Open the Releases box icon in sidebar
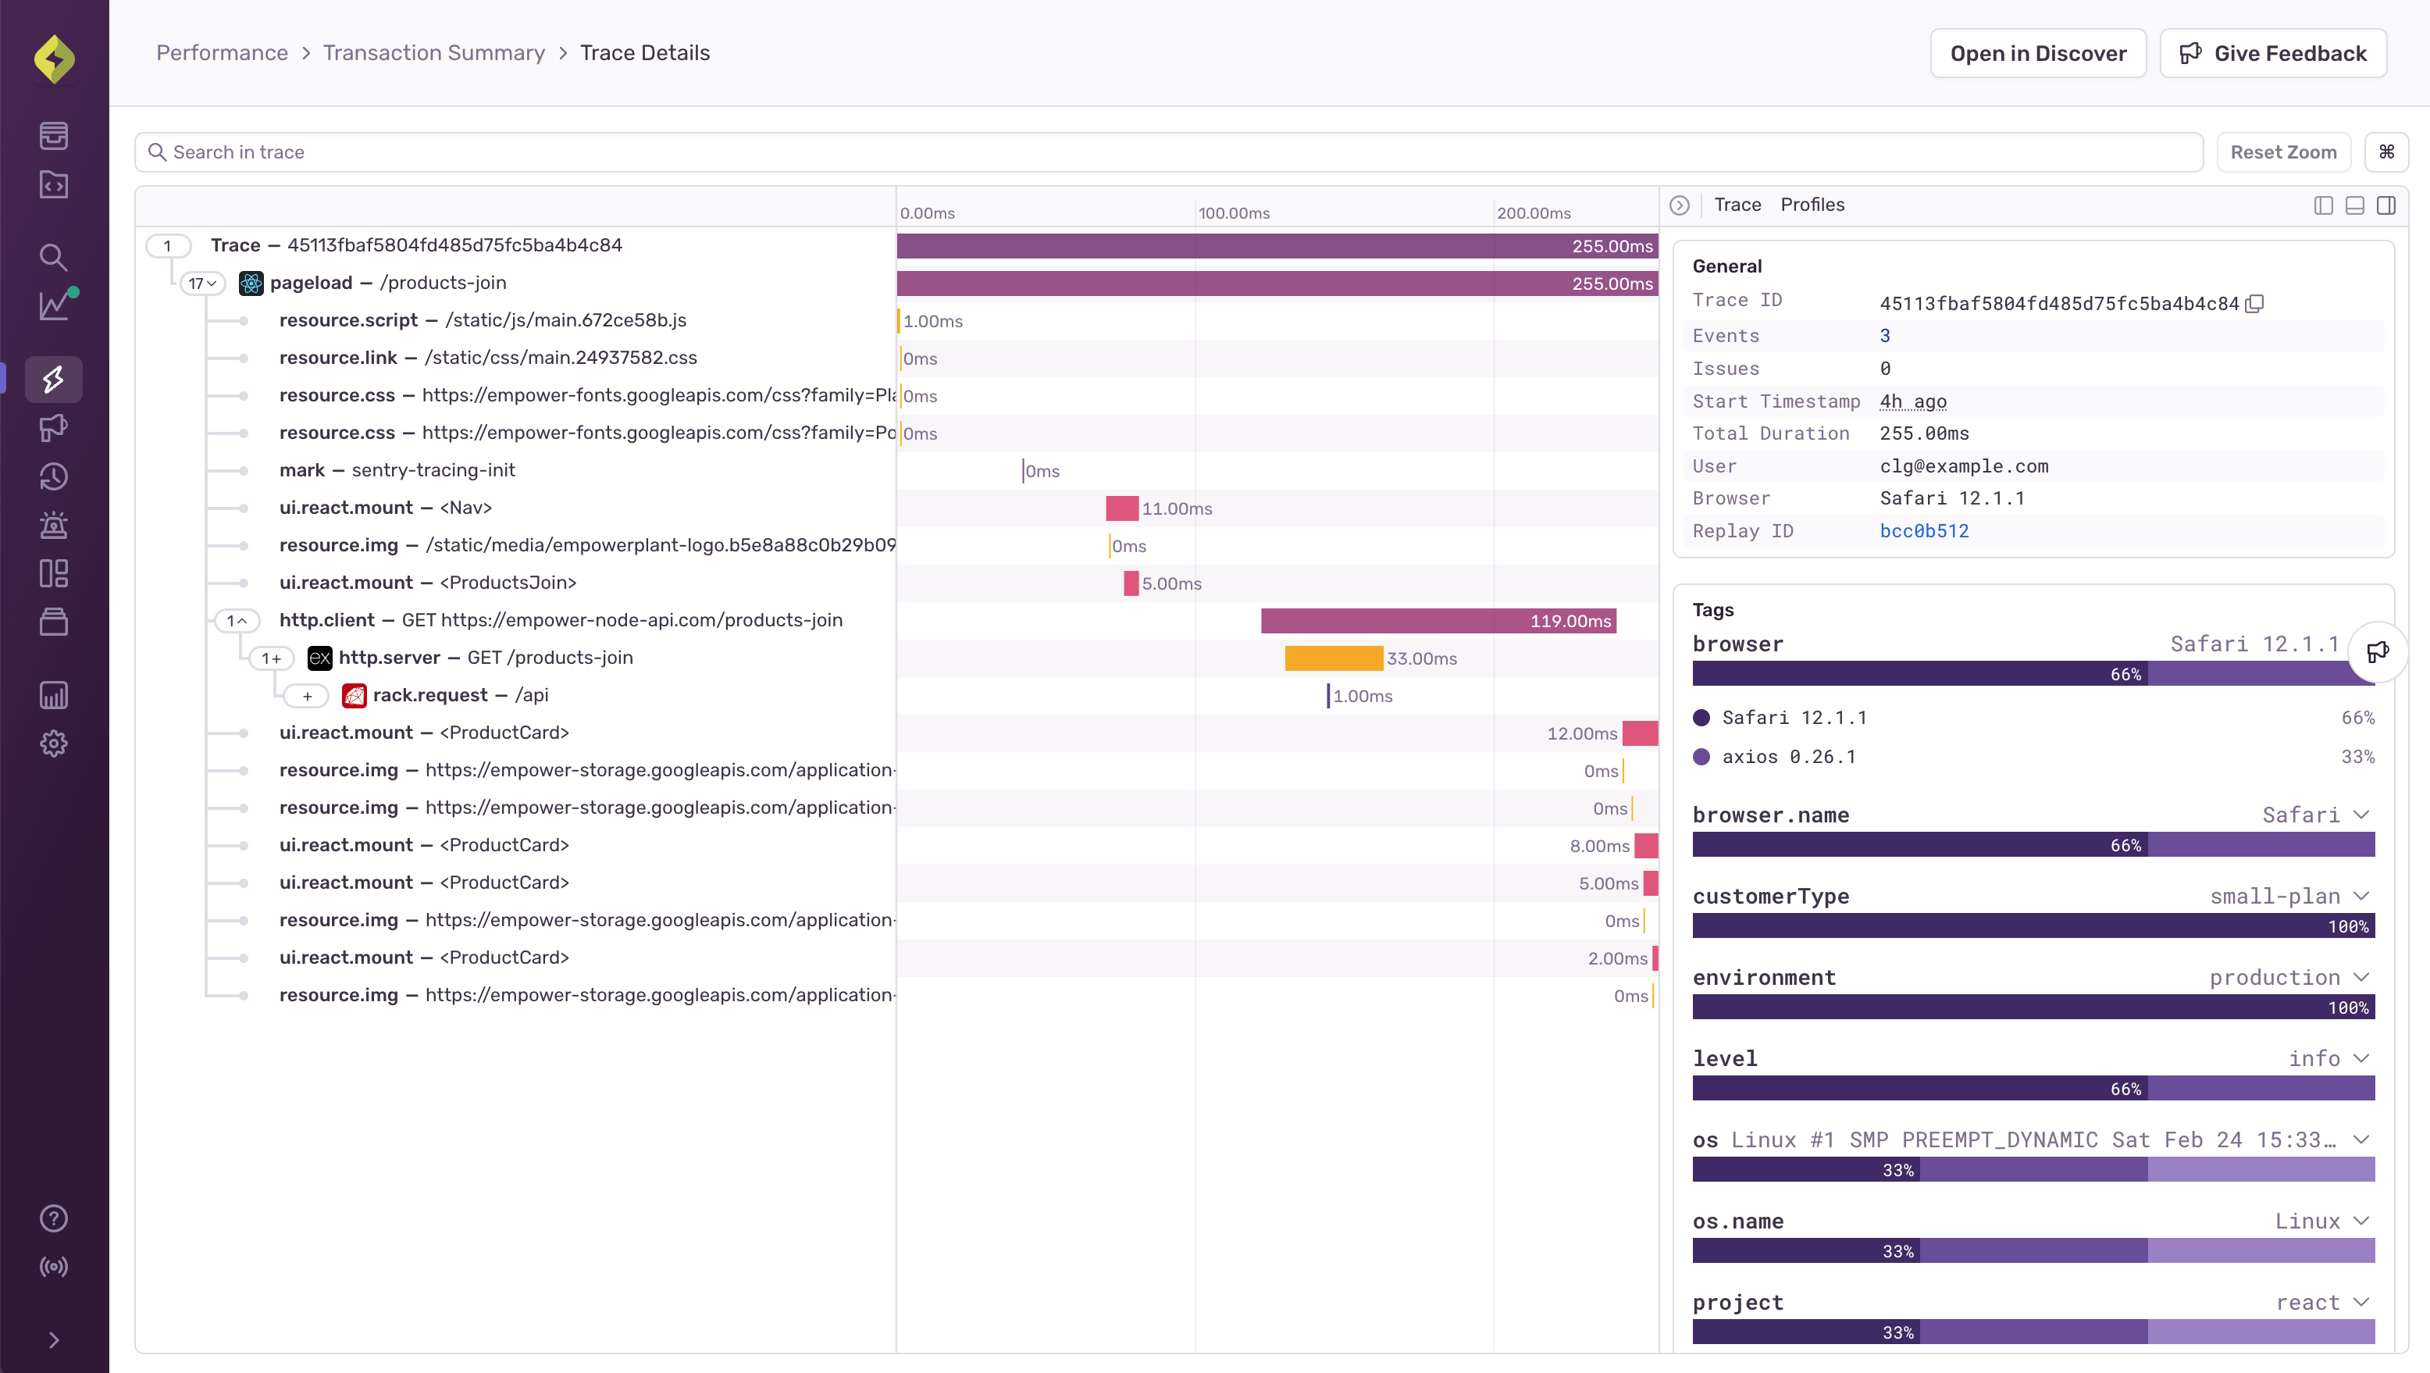This screenshot has height=1373, width=2430. click(x=54, y=622)
